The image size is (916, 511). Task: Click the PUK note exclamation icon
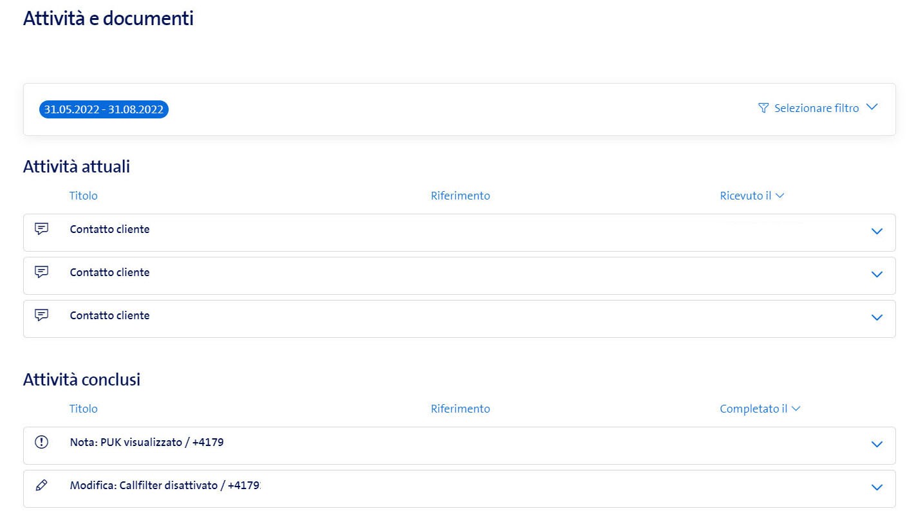pos(41,442)
